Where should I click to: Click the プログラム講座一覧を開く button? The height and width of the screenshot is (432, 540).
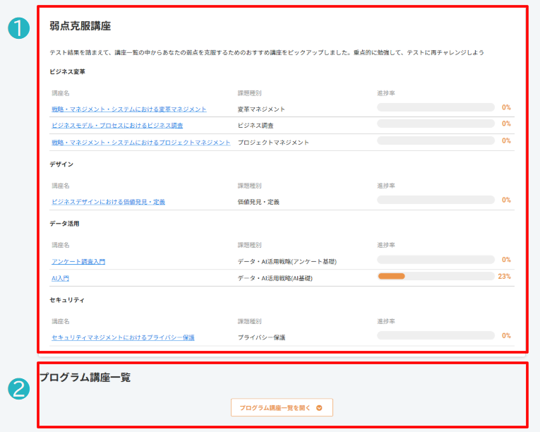point(282,407)
